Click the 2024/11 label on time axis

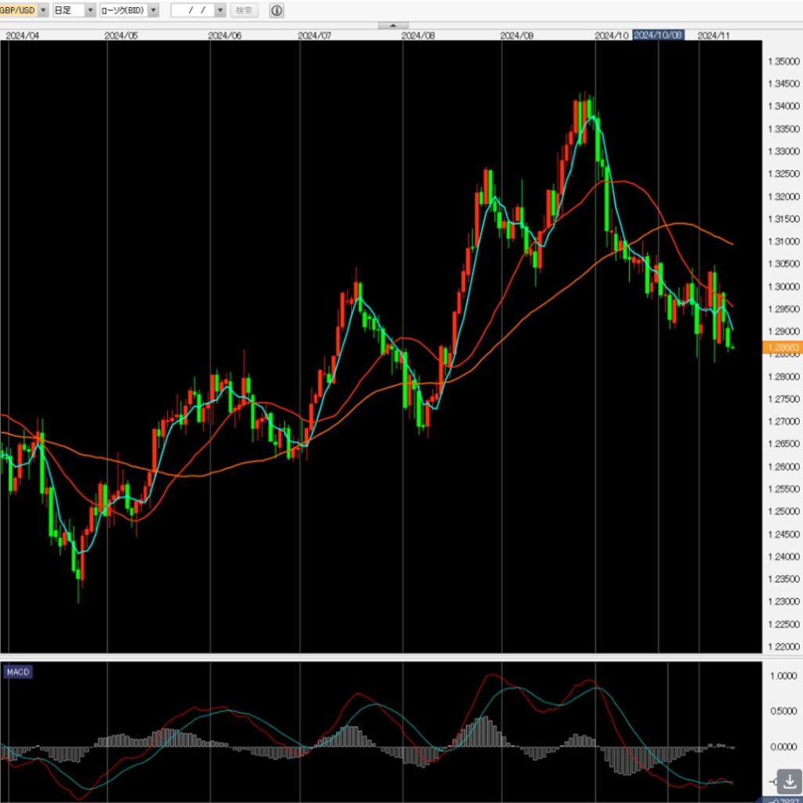[x=714, y=35]
